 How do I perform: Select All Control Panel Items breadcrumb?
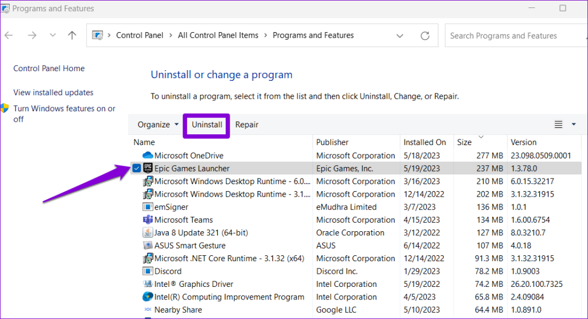[218, 35]
